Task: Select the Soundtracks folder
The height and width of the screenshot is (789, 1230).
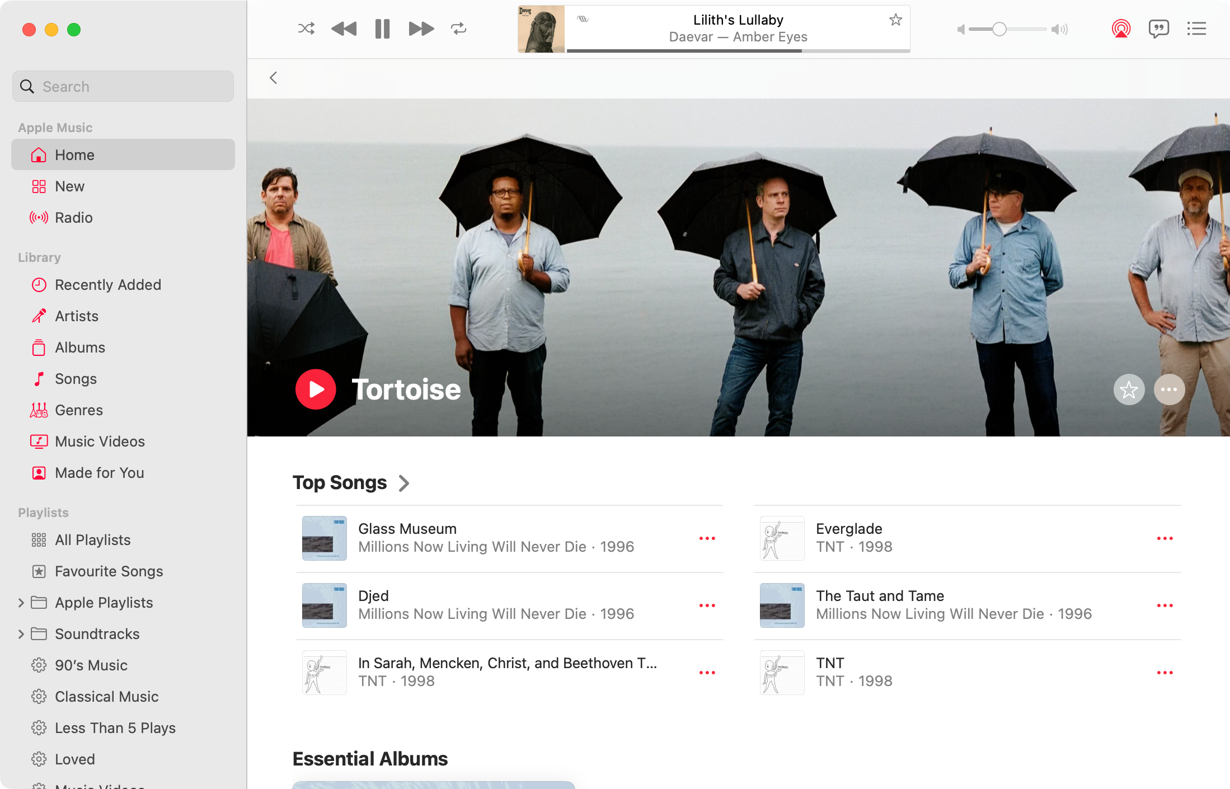Action: [x=123, y=633]
